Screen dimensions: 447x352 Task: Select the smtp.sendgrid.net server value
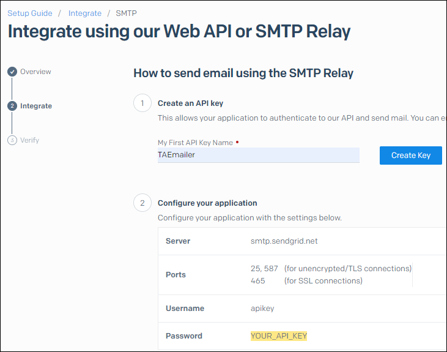(284, 241)
